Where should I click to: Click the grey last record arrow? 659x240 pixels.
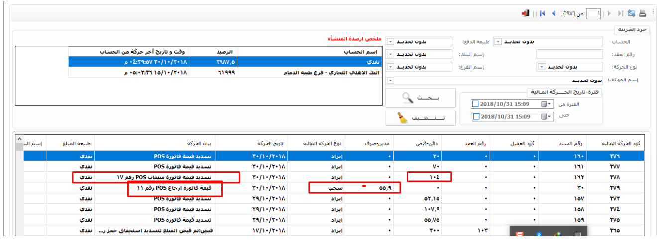coord(621,13)
